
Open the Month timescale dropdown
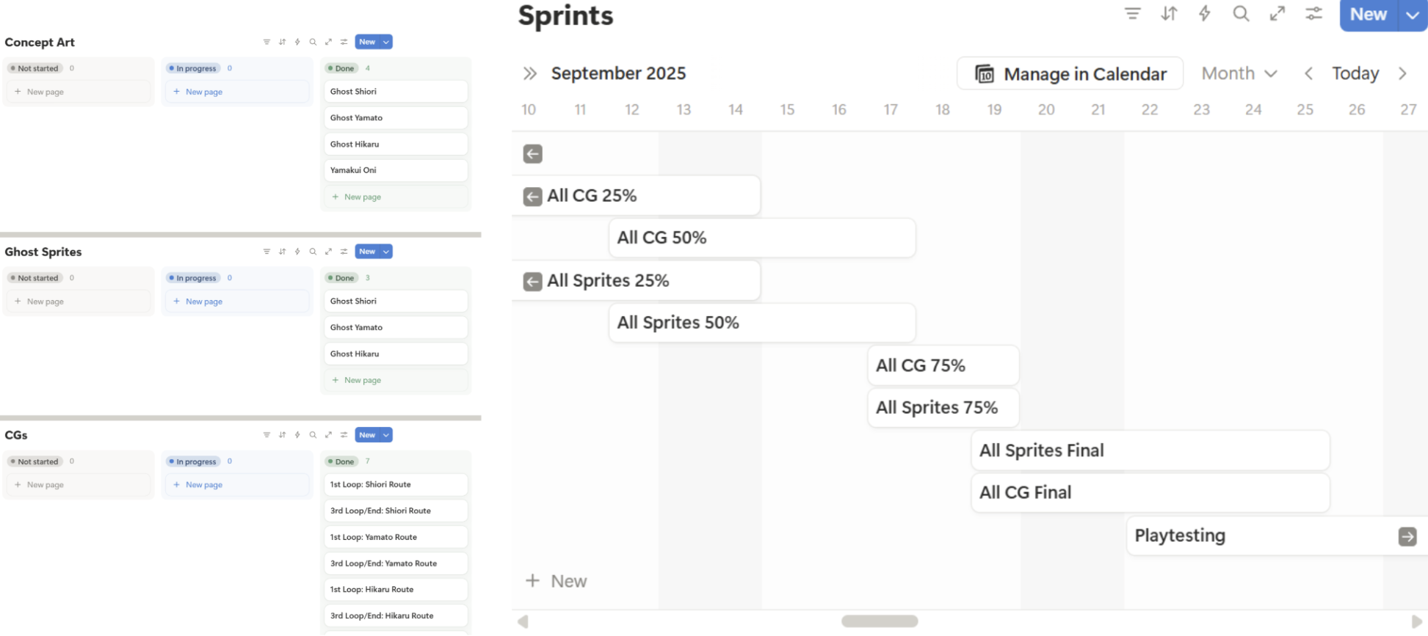(1239, 73)
